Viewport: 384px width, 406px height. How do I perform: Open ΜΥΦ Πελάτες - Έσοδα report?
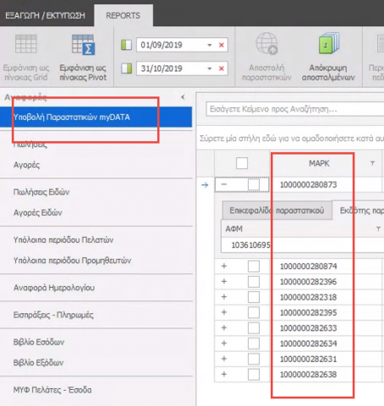52,390
